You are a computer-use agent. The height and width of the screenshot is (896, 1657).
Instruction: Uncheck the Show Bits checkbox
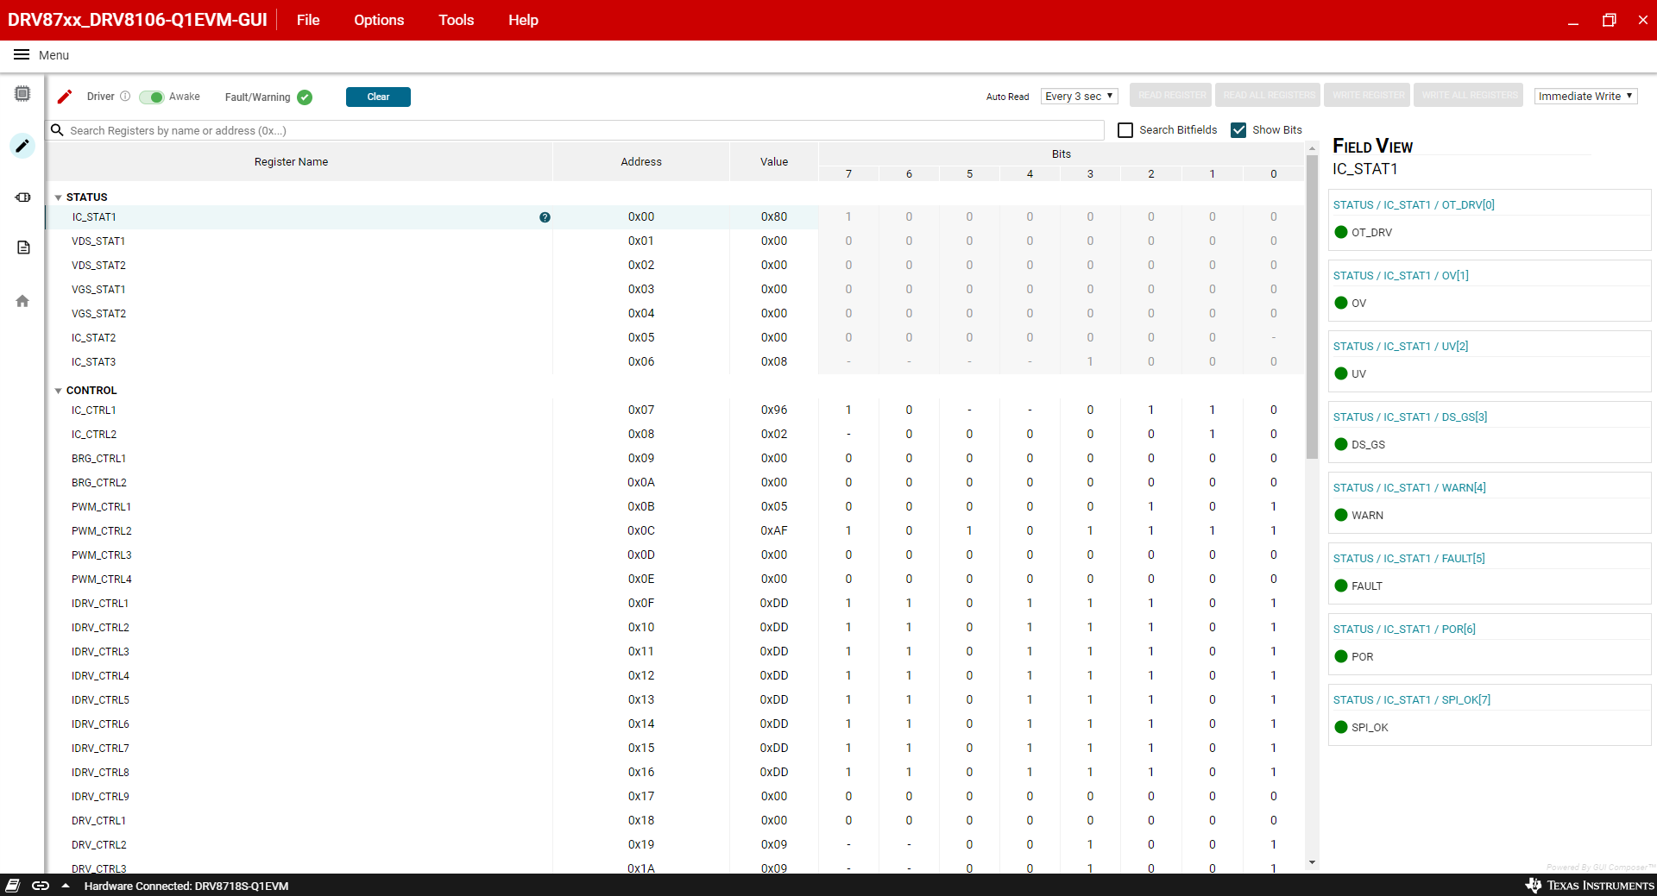[x=1238, y=130]
